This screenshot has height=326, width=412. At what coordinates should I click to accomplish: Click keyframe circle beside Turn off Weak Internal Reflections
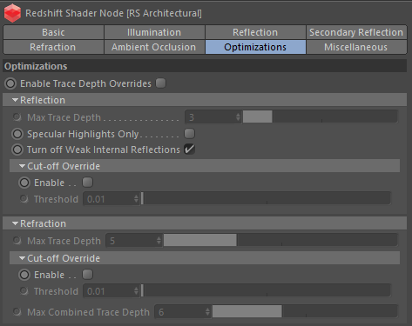(17, 150)
